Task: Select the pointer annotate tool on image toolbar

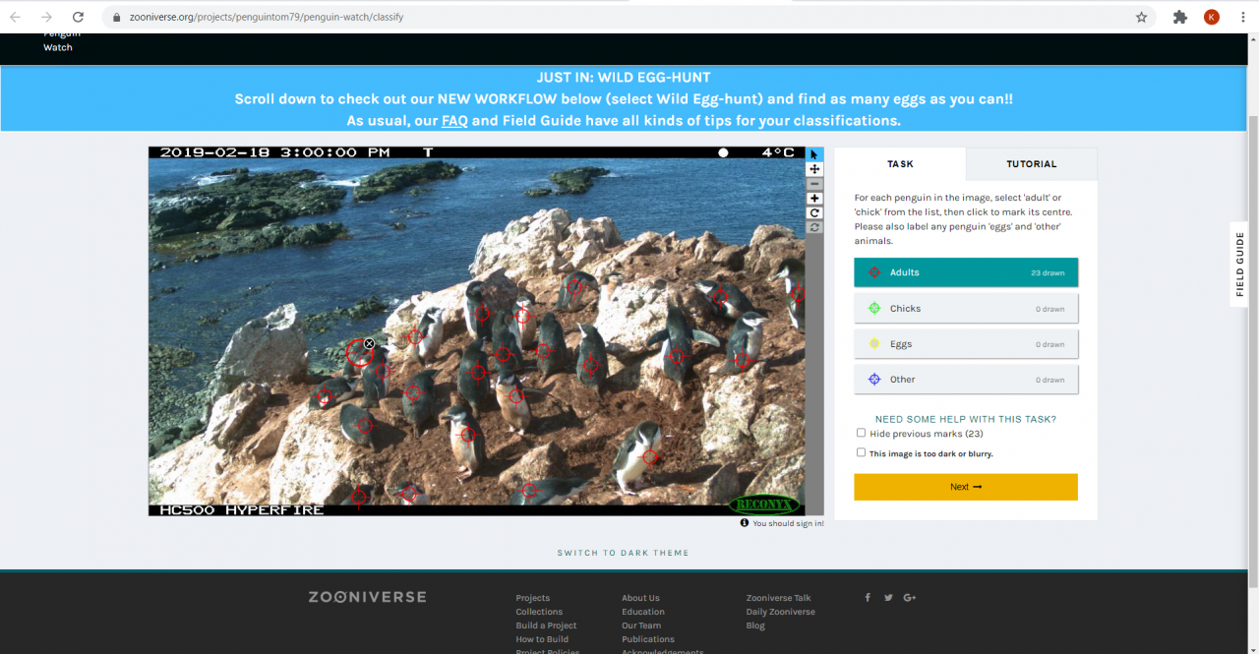Action: [814, 154]
